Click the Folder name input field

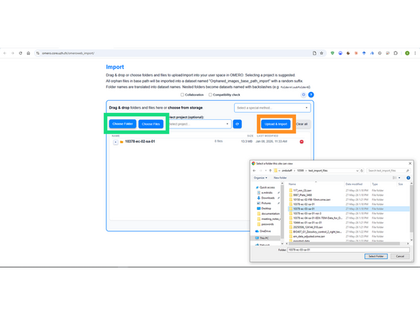[348, 250]
